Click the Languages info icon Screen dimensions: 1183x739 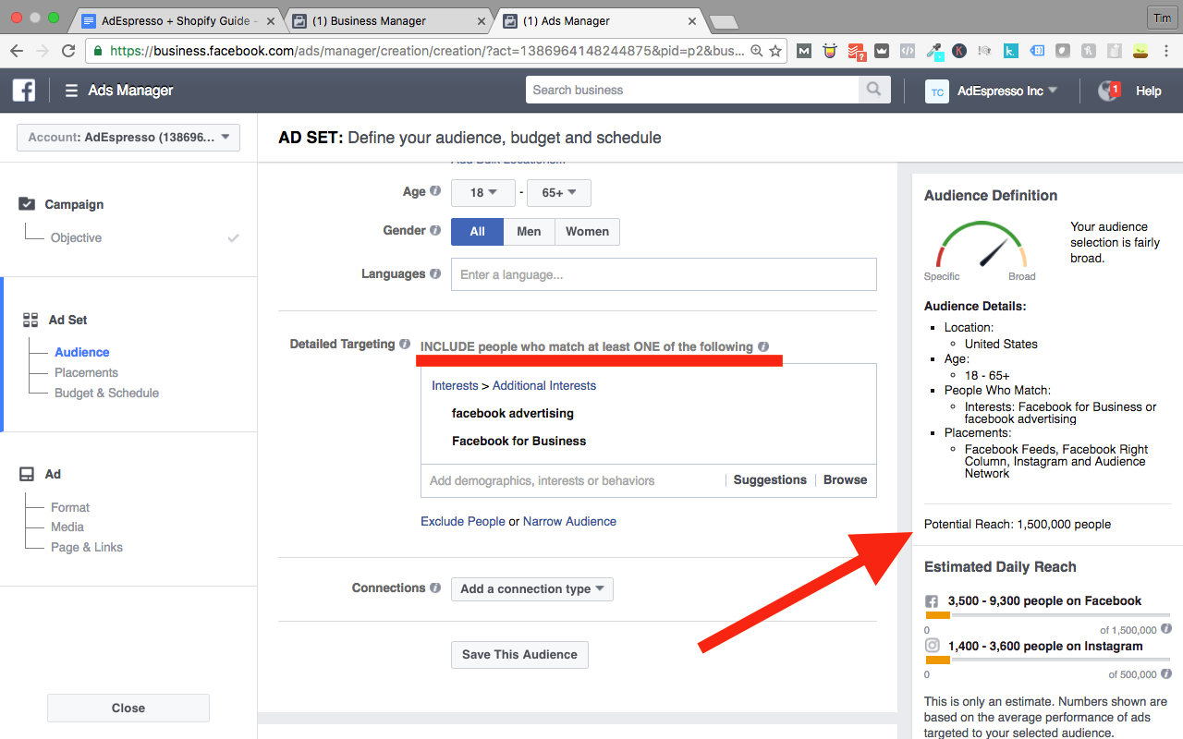point(435,273)
